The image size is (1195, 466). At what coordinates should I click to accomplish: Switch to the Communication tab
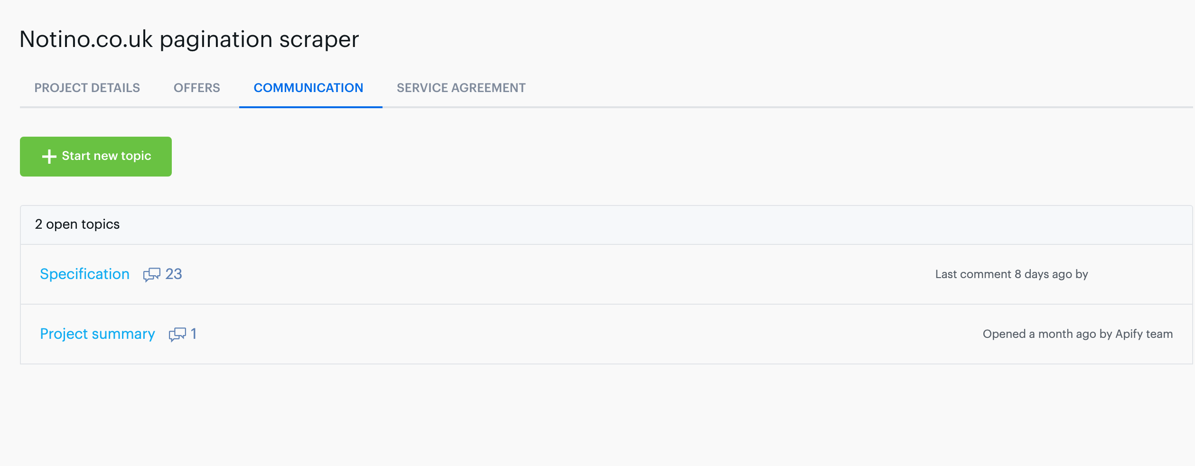tap(308, 88)
